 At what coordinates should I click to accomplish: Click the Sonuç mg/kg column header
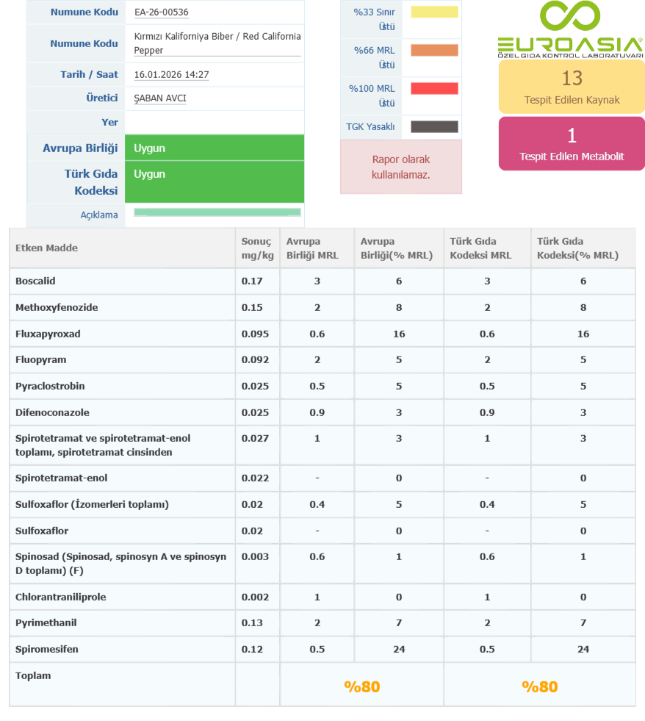tap(256, 248)
